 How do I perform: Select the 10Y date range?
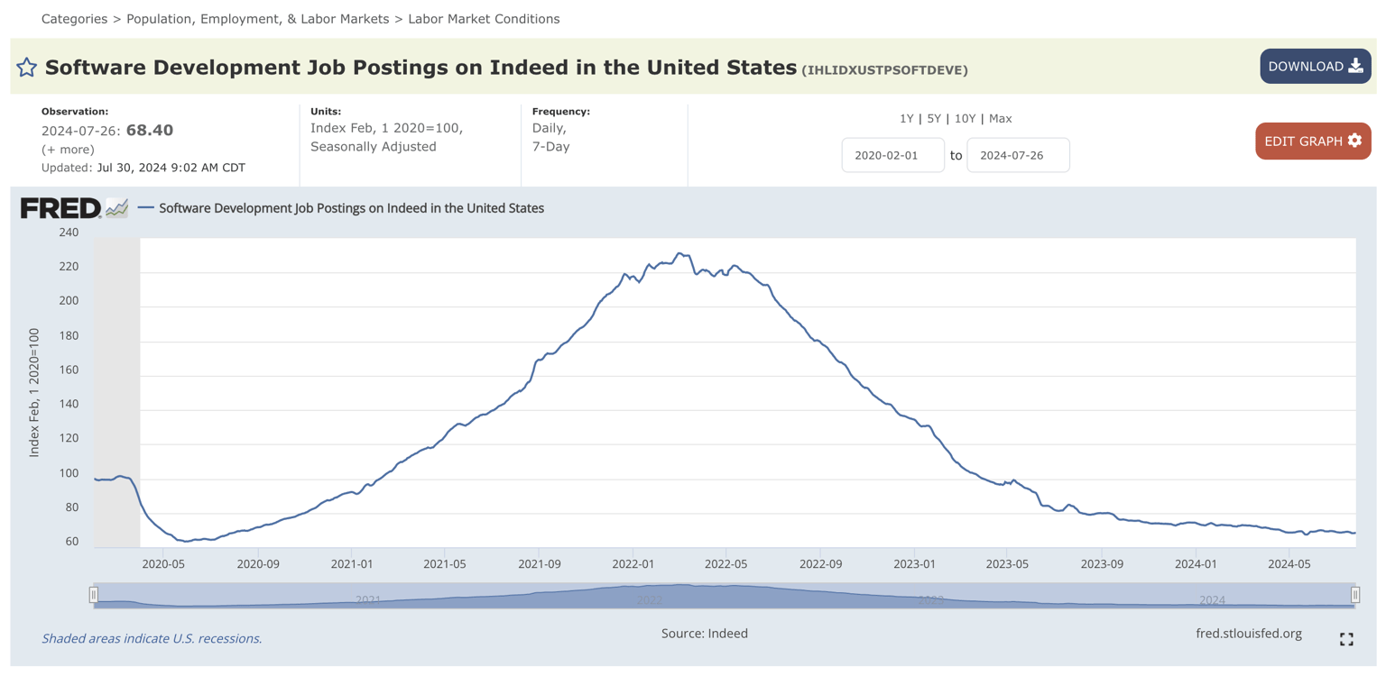click(965, 118)
